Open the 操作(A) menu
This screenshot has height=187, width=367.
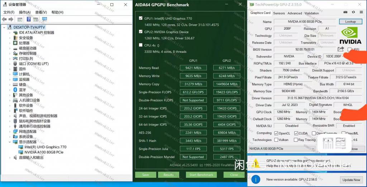coord(24,12)
